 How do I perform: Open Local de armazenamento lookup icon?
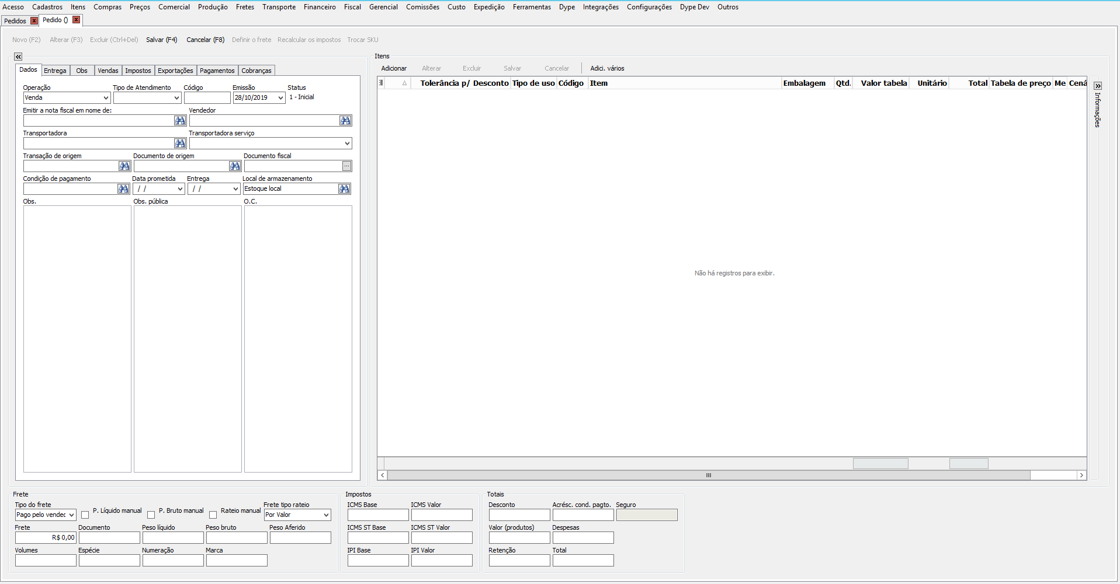344,188
